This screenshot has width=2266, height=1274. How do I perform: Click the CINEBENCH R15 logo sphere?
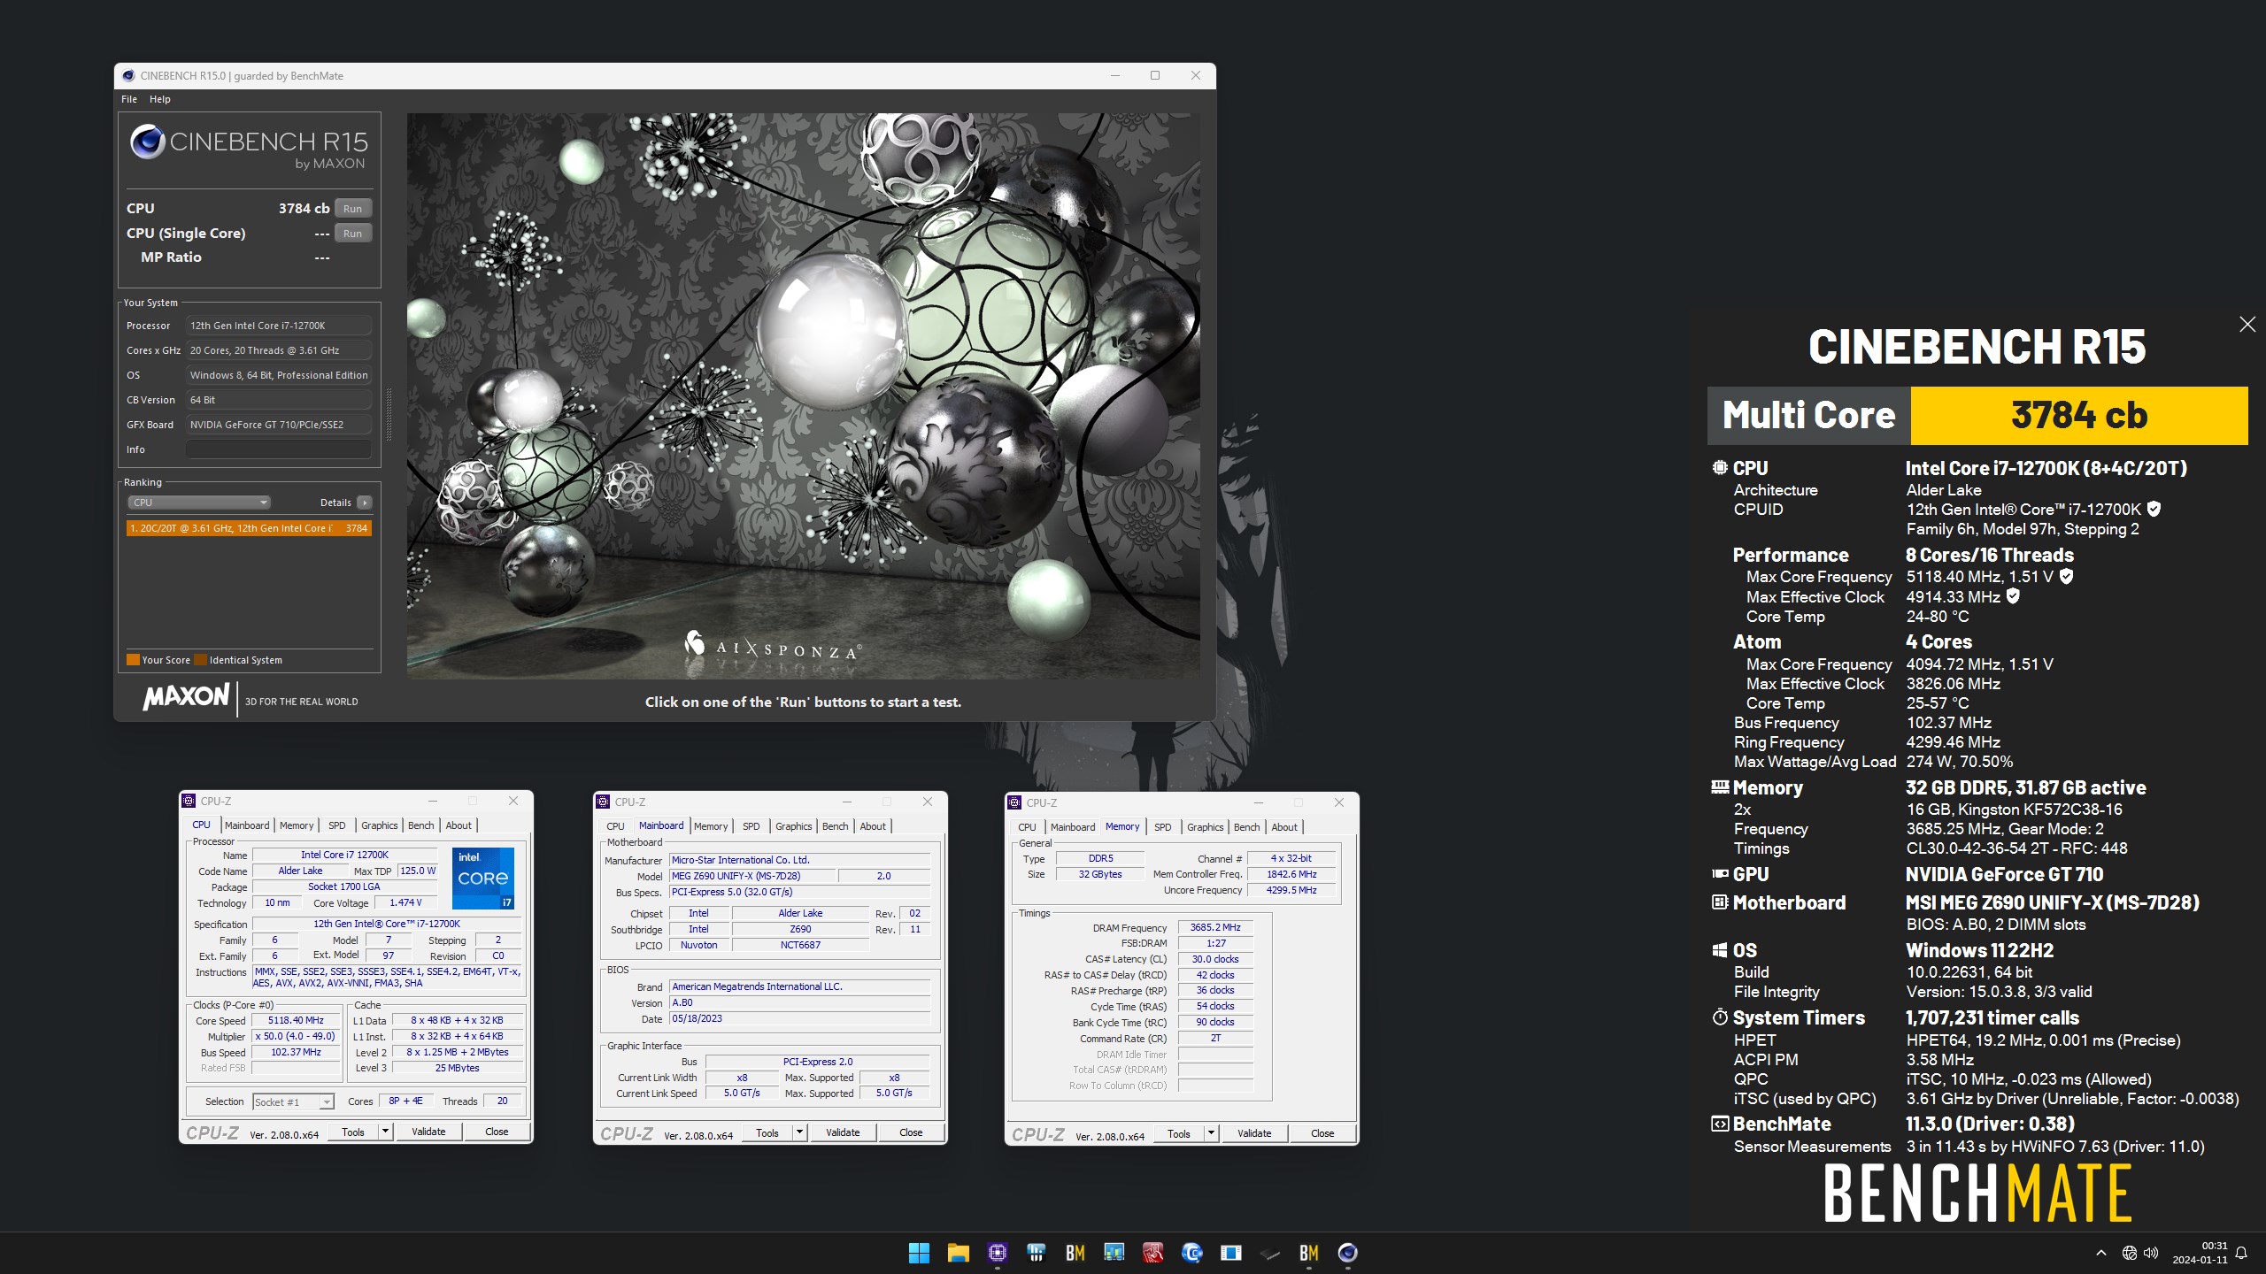(x=147, y=142)
